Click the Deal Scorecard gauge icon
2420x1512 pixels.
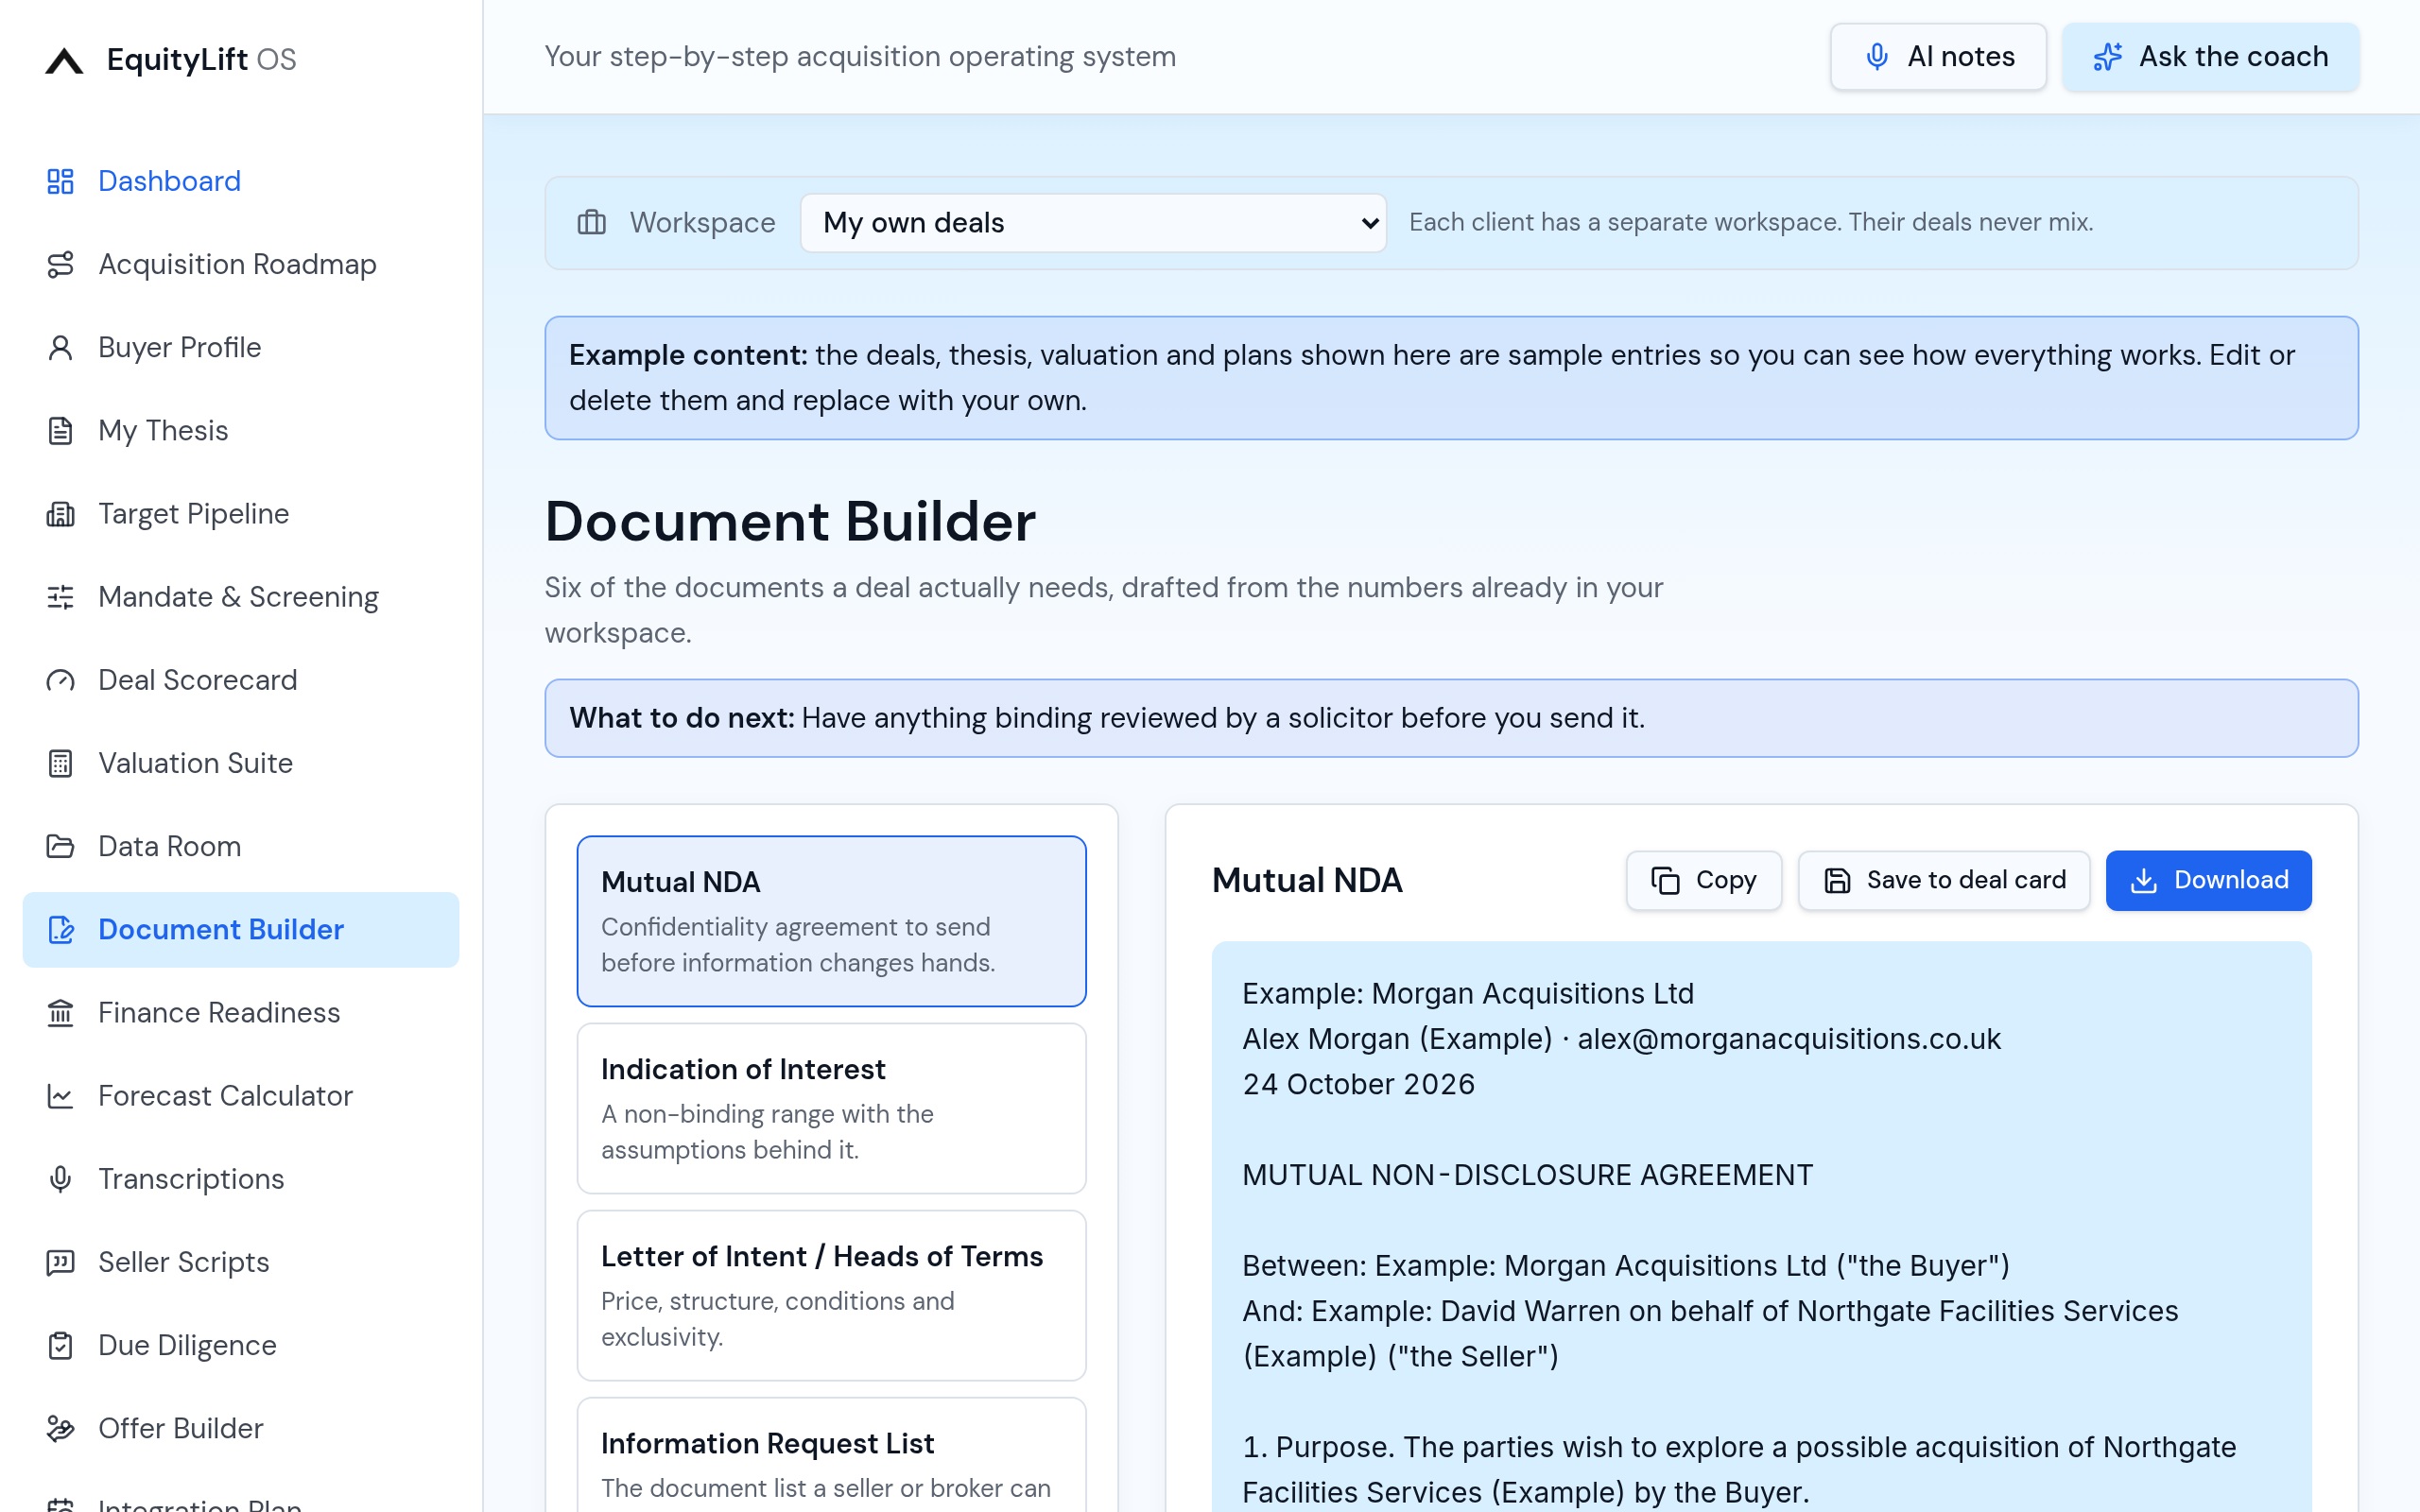pyautogui.click(x=60, y=680)
